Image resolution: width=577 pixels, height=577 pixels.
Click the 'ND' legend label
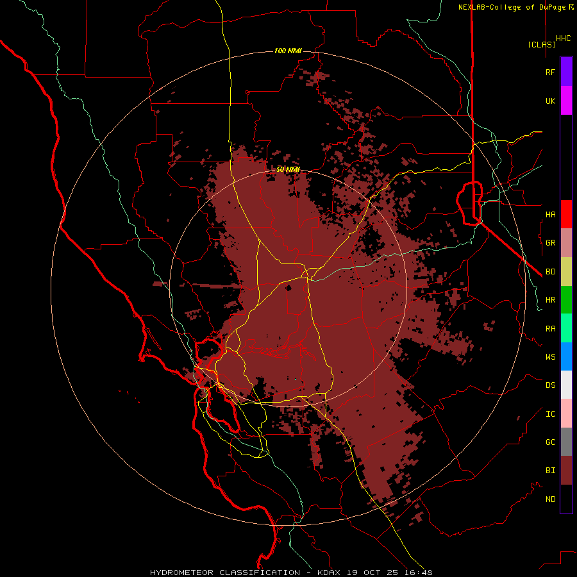tap(551, 499)
